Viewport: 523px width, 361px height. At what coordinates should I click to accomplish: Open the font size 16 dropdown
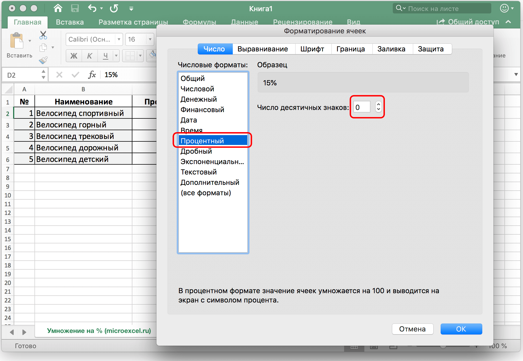tap(150, 39)
